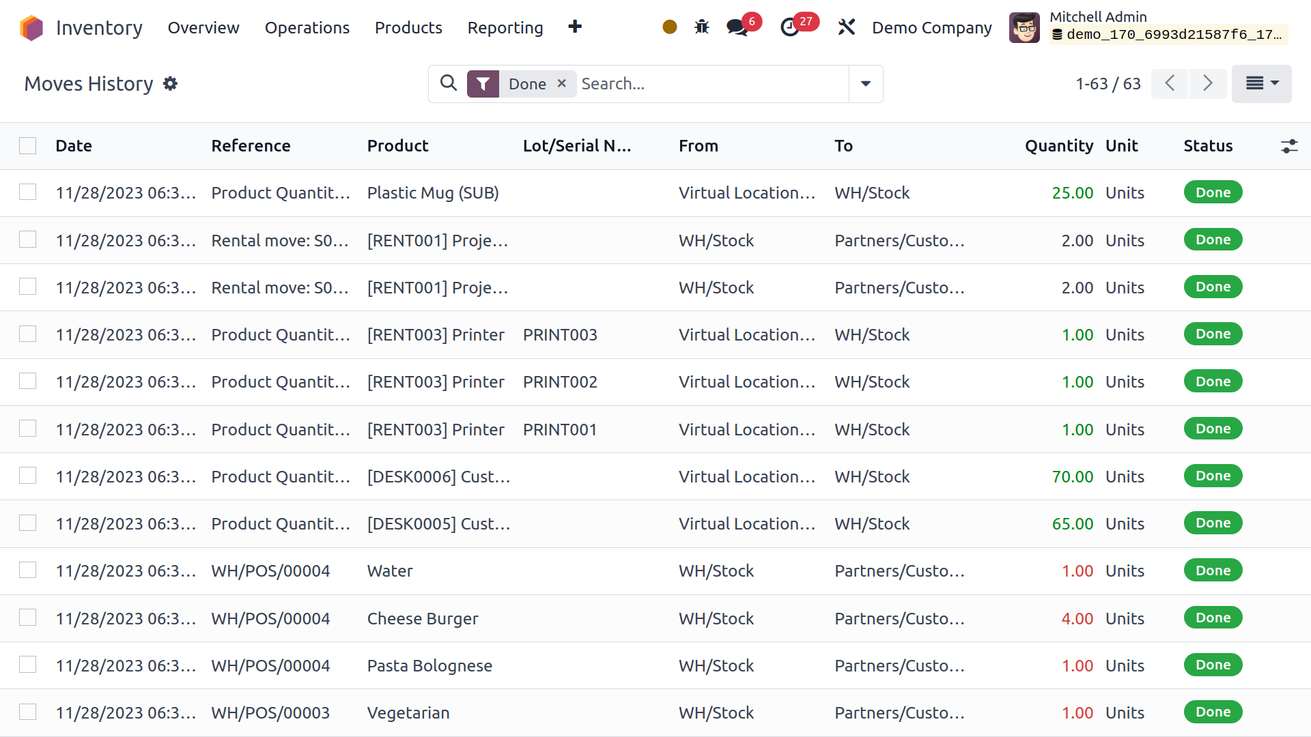Go to next page arrow button
This screenshot has width=1311, height=737.
[x=1207, y=83]
